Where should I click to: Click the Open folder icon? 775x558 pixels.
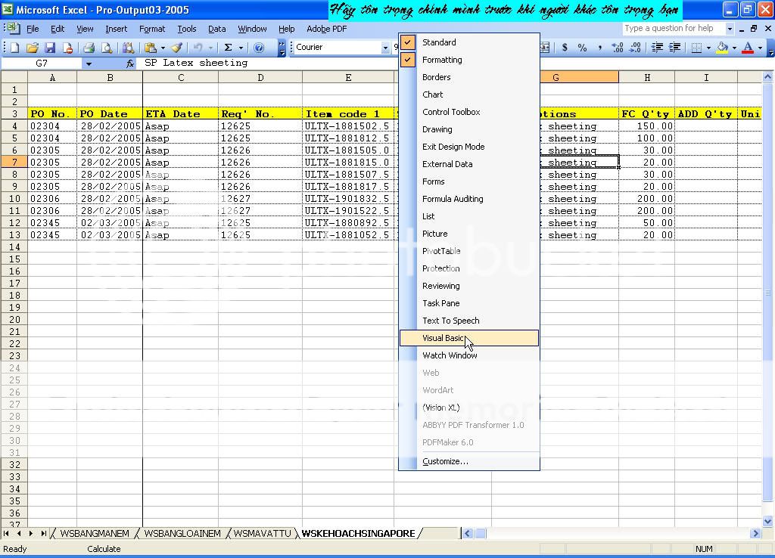coord(32,48)
